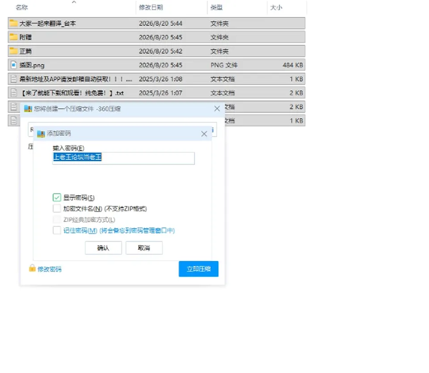Sort files by the 类型 column header
The width and height of the screenshot is (429, 373).
pyautogui.click(x=216, y=8)
